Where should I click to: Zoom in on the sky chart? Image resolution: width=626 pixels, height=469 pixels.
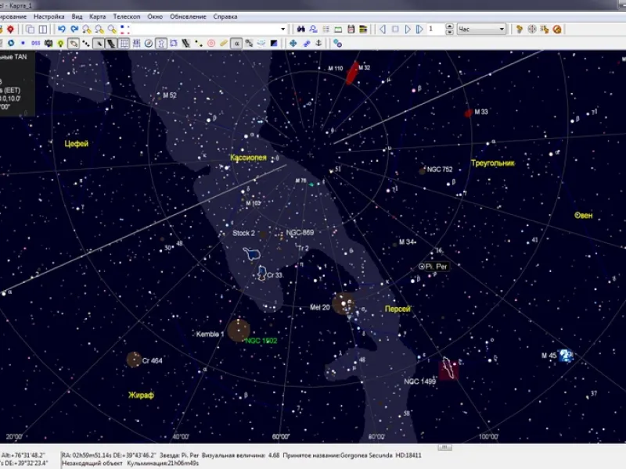point(85,29)
